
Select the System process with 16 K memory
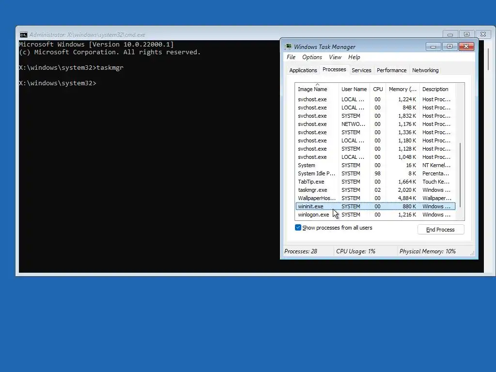point(375,166)
